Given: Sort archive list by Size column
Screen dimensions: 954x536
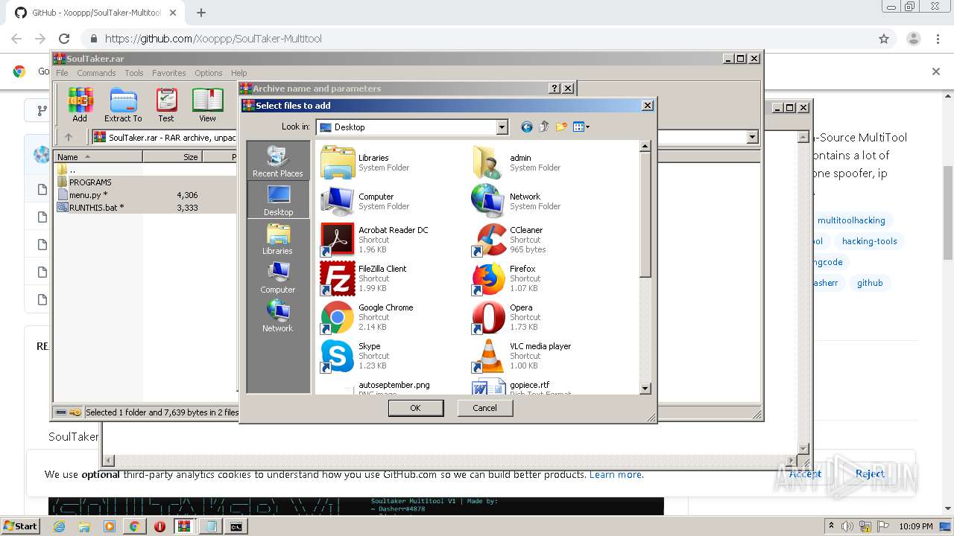Looking at the screenshot, I should tap(172, 157).
